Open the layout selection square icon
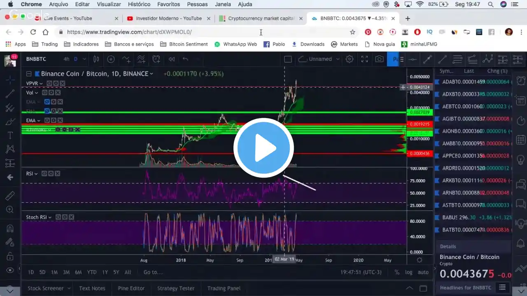Image resolution: width=527 pixels, height=296 pixels. (288, 59)
